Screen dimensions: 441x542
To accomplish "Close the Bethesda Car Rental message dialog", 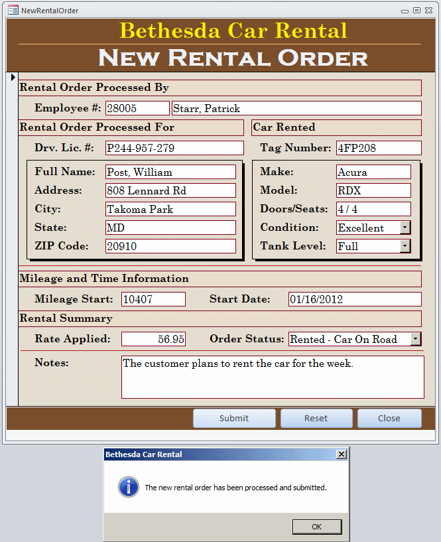I will 342,454.
